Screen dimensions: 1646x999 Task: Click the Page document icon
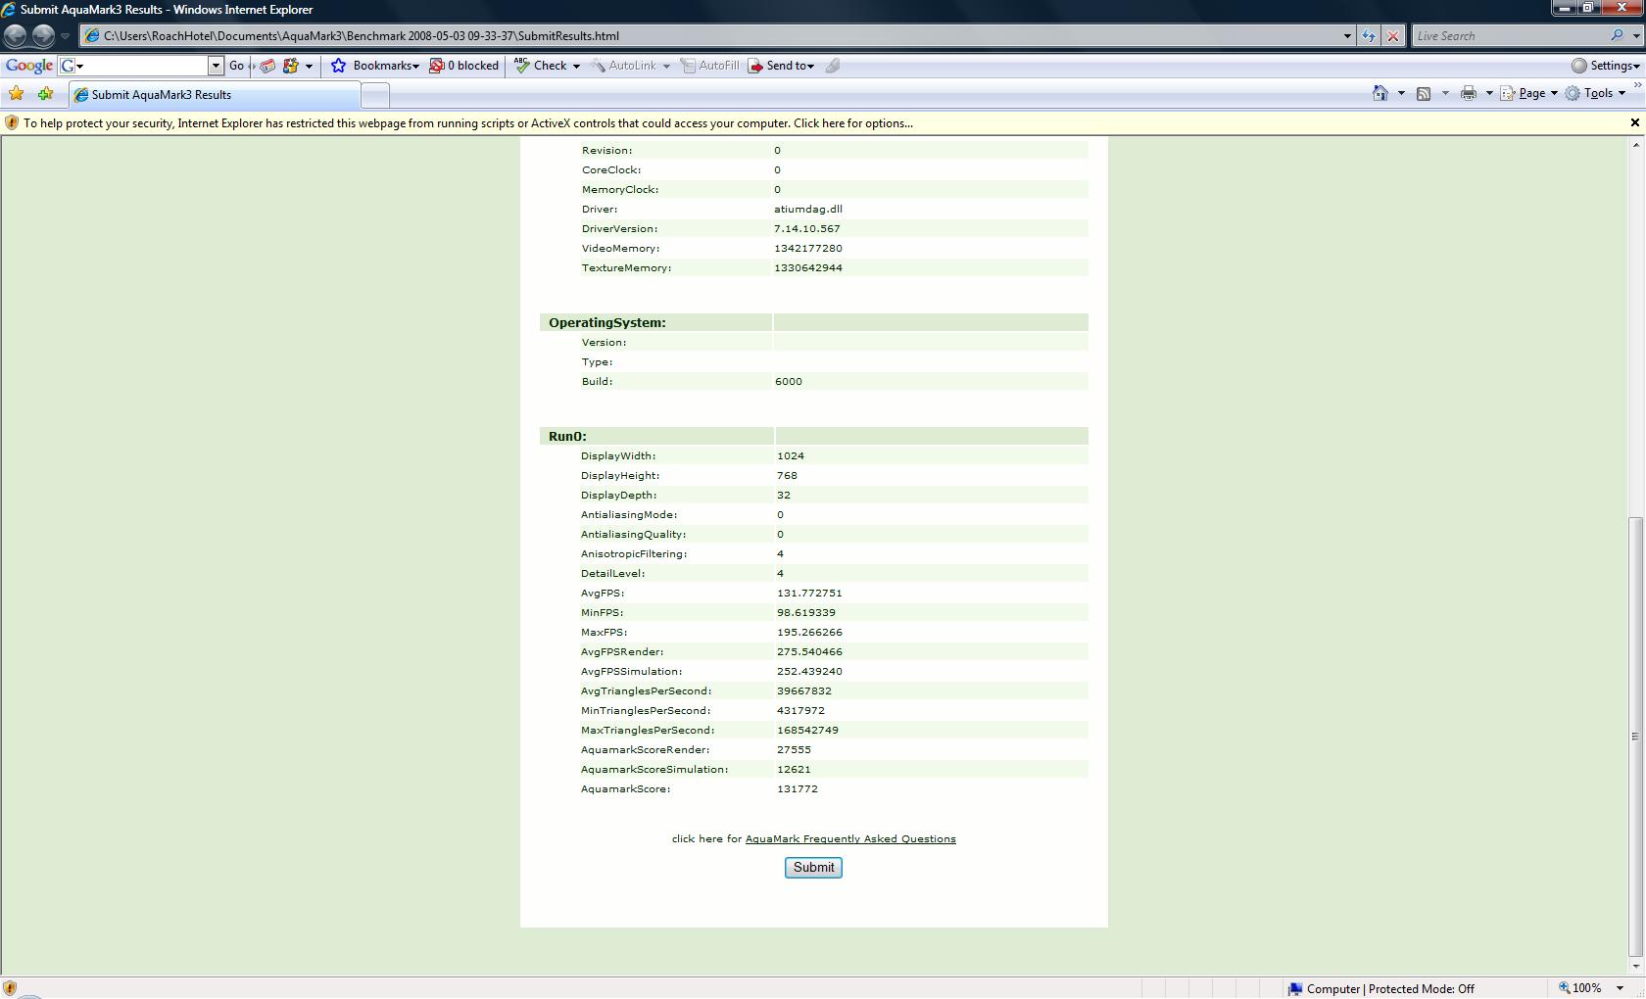[x=1508, y=93]
